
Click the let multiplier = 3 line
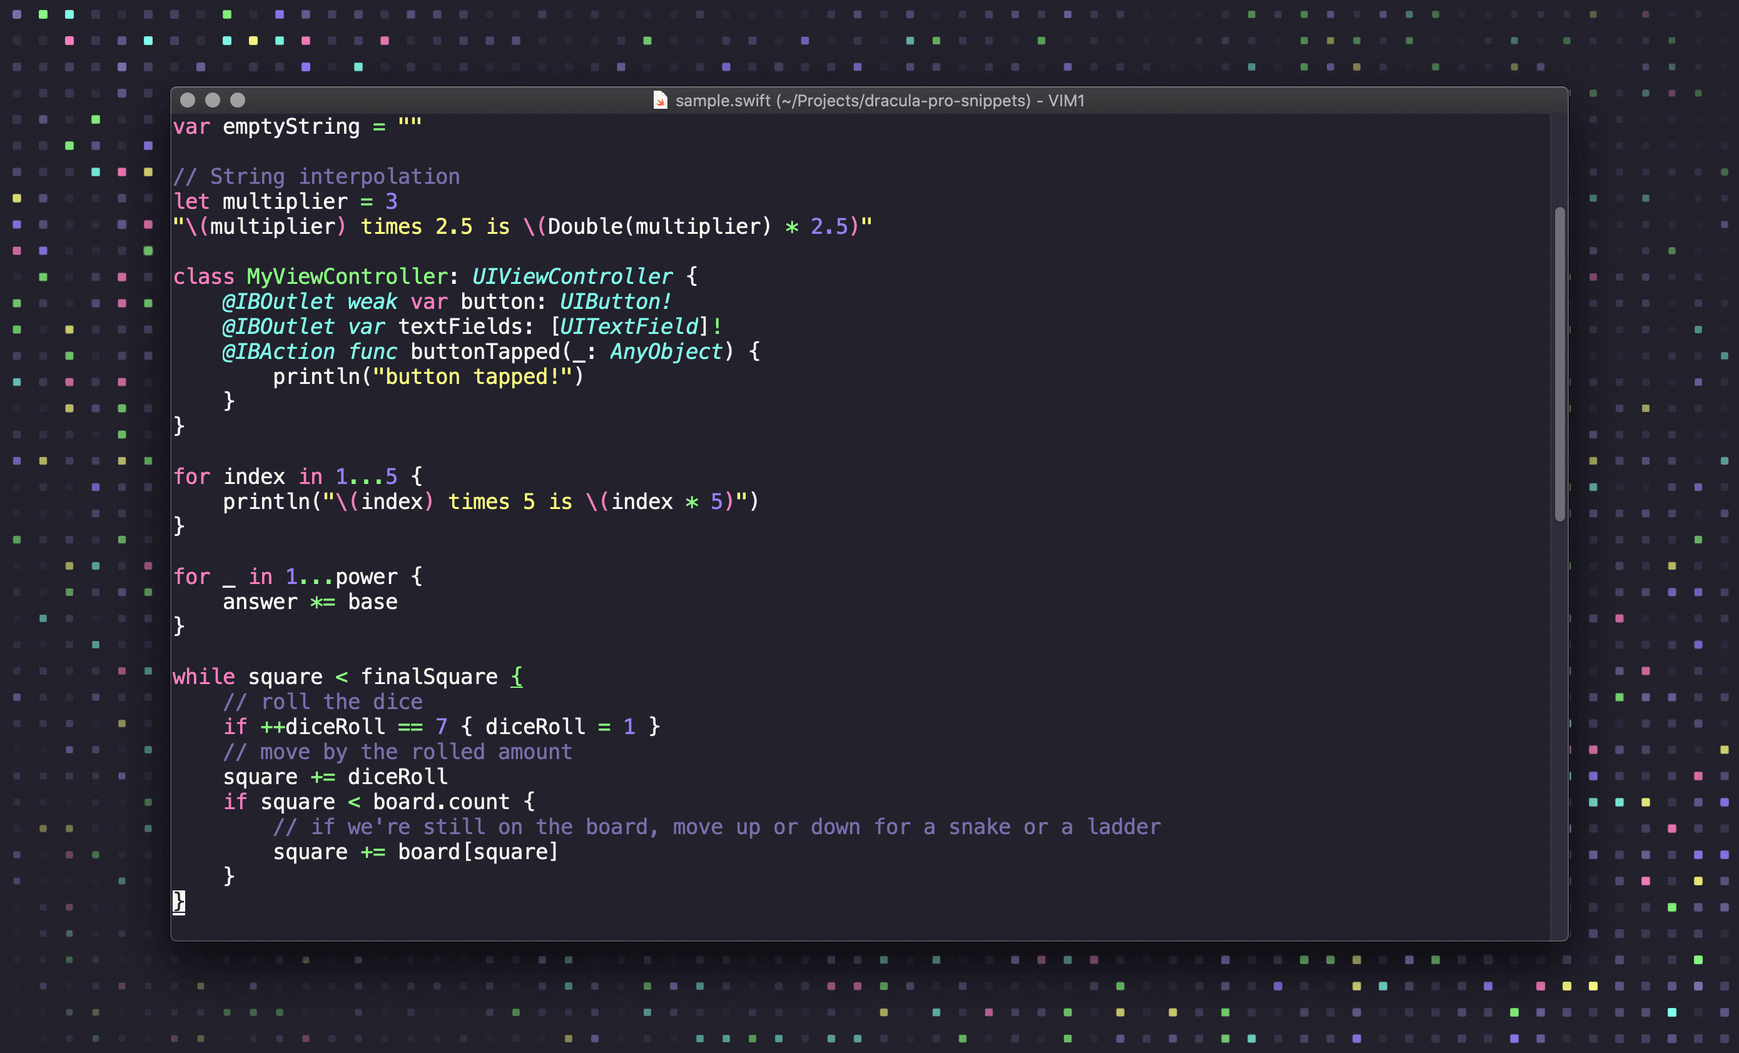286,201
